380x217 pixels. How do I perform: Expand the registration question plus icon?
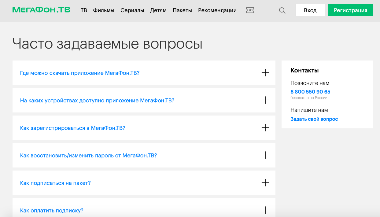(x=265, y=128)
